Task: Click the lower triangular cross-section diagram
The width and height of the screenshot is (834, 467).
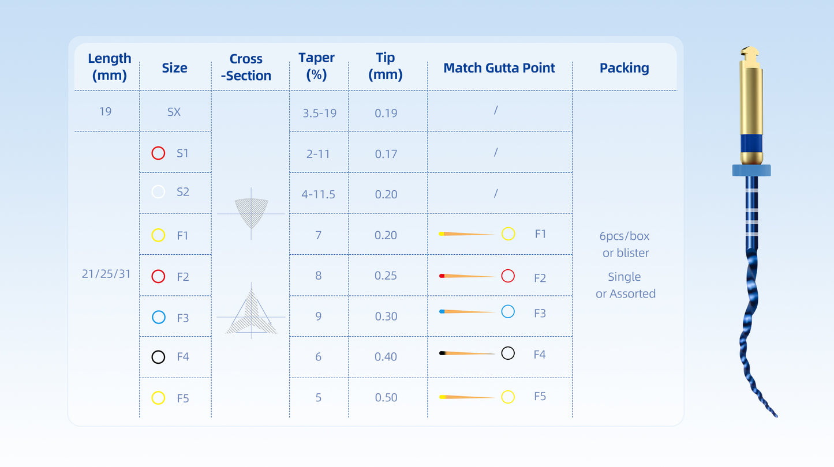Action: tap(251, 311)
